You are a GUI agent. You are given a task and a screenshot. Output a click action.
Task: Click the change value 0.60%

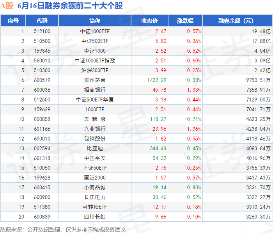194,60
